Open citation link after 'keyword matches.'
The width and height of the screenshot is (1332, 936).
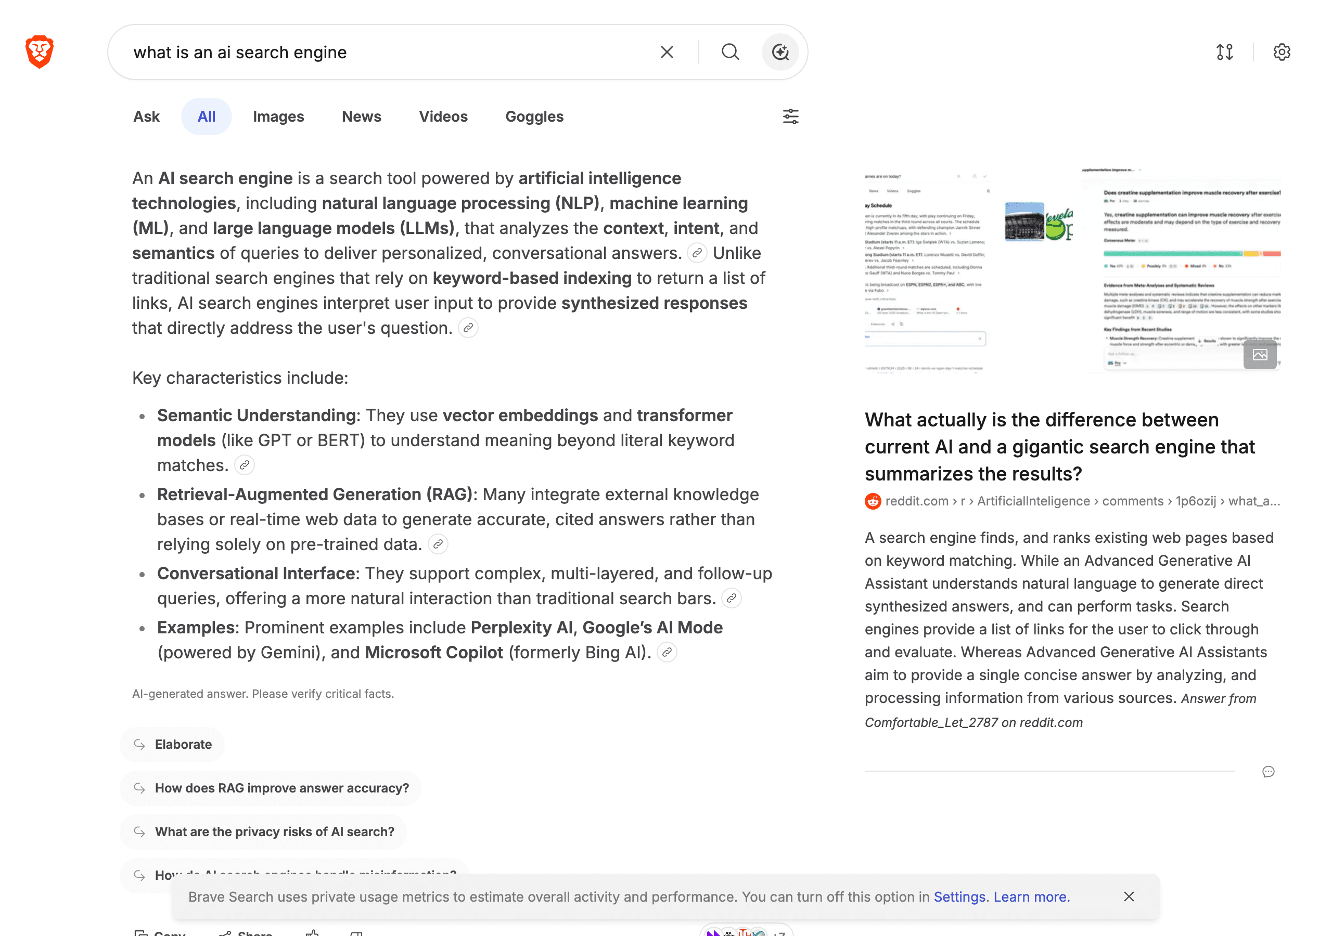(x=244, y=465)
